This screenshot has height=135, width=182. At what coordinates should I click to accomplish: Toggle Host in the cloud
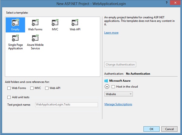click(113, 87)
